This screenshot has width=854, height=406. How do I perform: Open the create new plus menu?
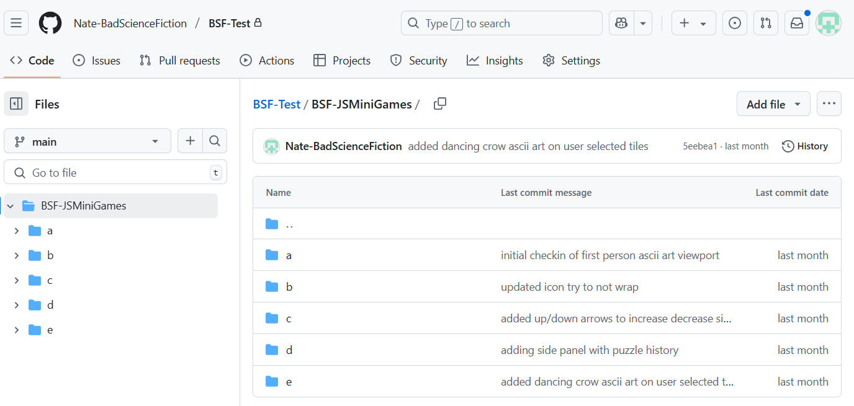(693, 23)
